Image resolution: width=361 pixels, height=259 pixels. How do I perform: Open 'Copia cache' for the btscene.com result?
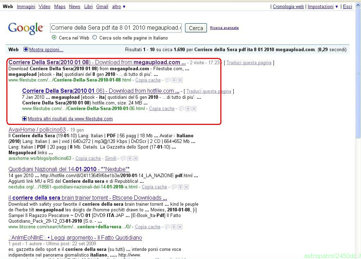click(x=148, y=227)
